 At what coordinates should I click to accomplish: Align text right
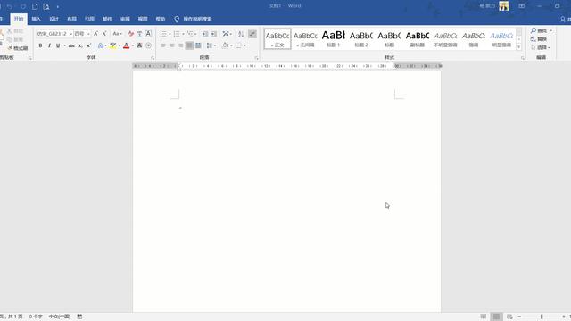click(180, 45)
